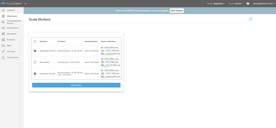276x128 pixels.
Task: Open Tenants & Users section
Action: click(13, 57)
